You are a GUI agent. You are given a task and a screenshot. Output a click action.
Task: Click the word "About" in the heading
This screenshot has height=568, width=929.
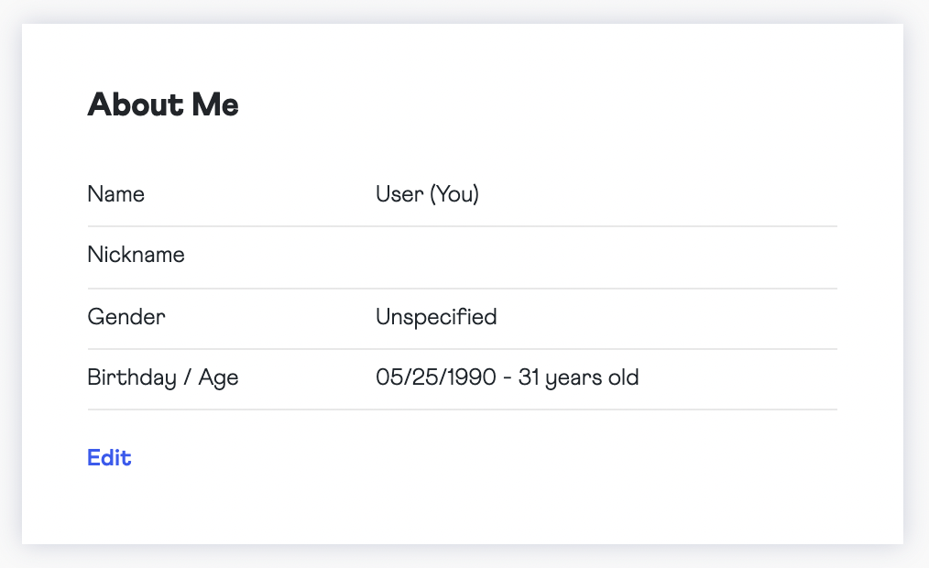pos(136,105)
